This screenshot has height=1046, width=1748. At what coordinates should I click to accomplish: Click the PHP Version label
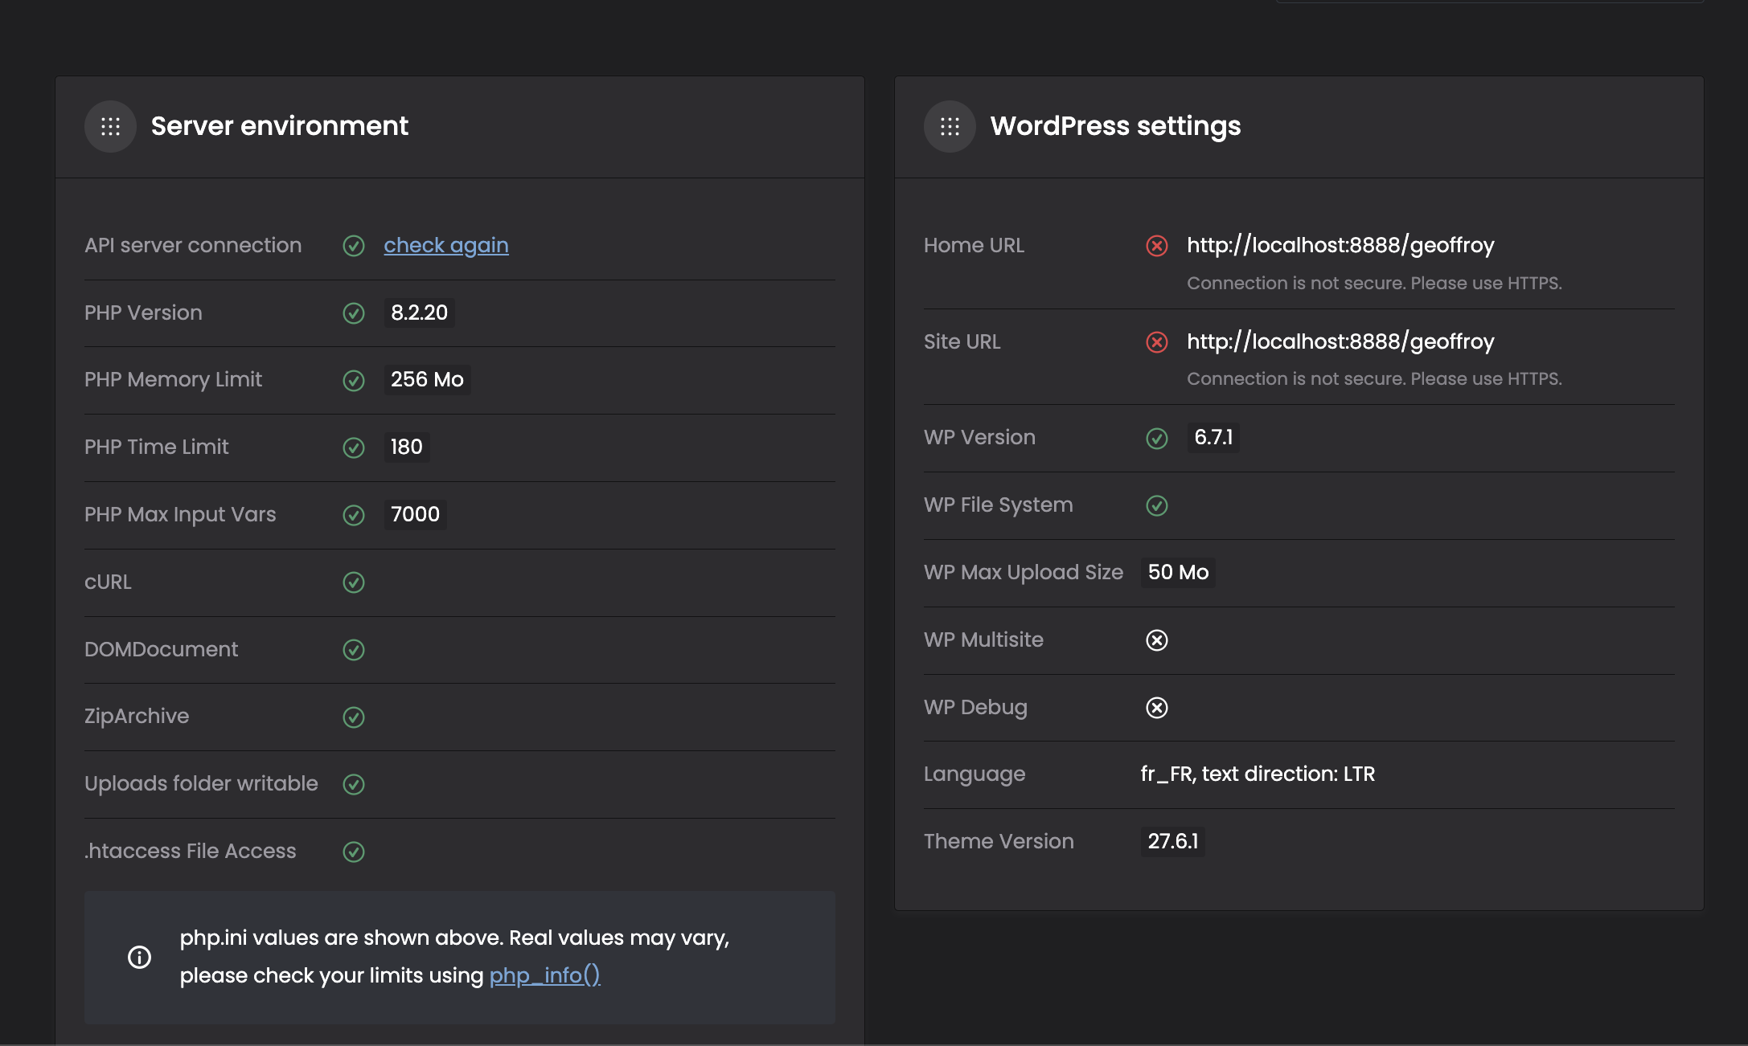tap(143, 313)
